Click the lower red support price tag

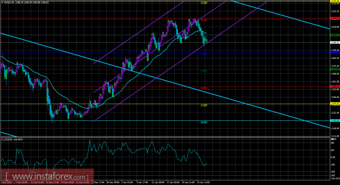(334, 87)
